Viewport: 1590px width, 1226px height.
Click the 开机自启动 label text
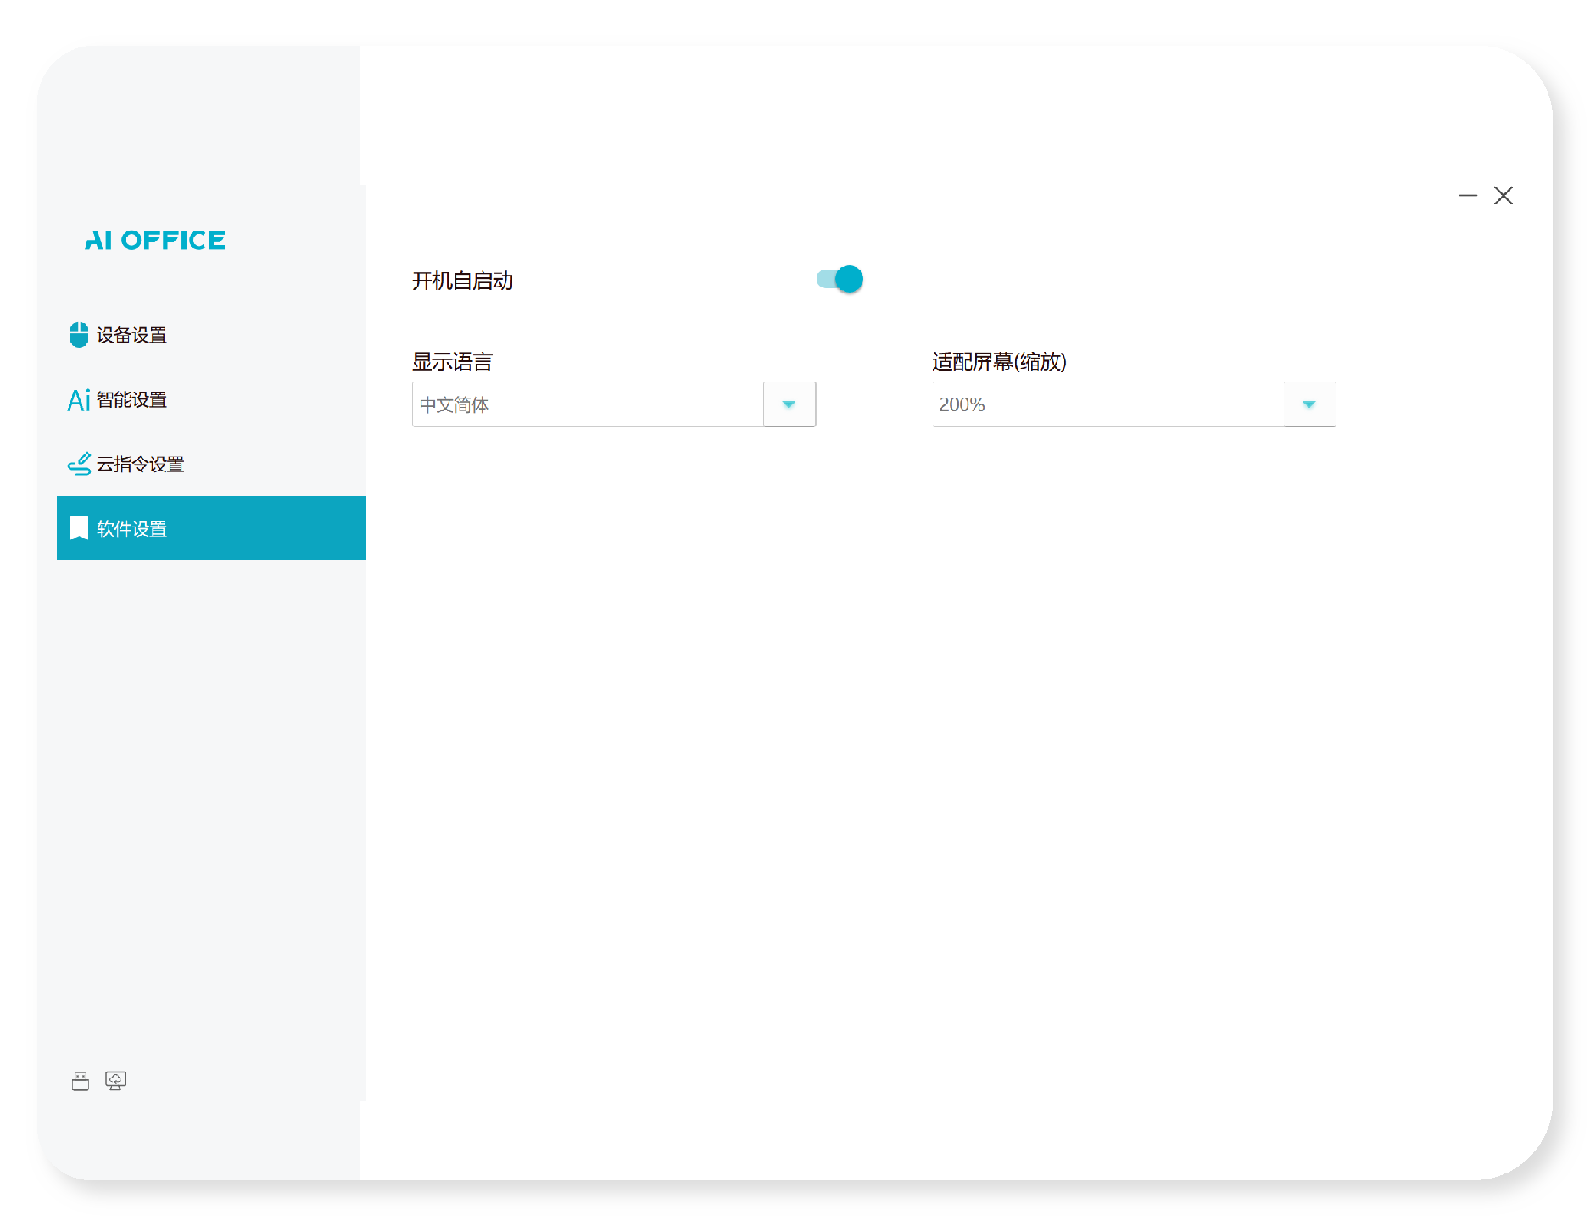(x=462, y=281)
